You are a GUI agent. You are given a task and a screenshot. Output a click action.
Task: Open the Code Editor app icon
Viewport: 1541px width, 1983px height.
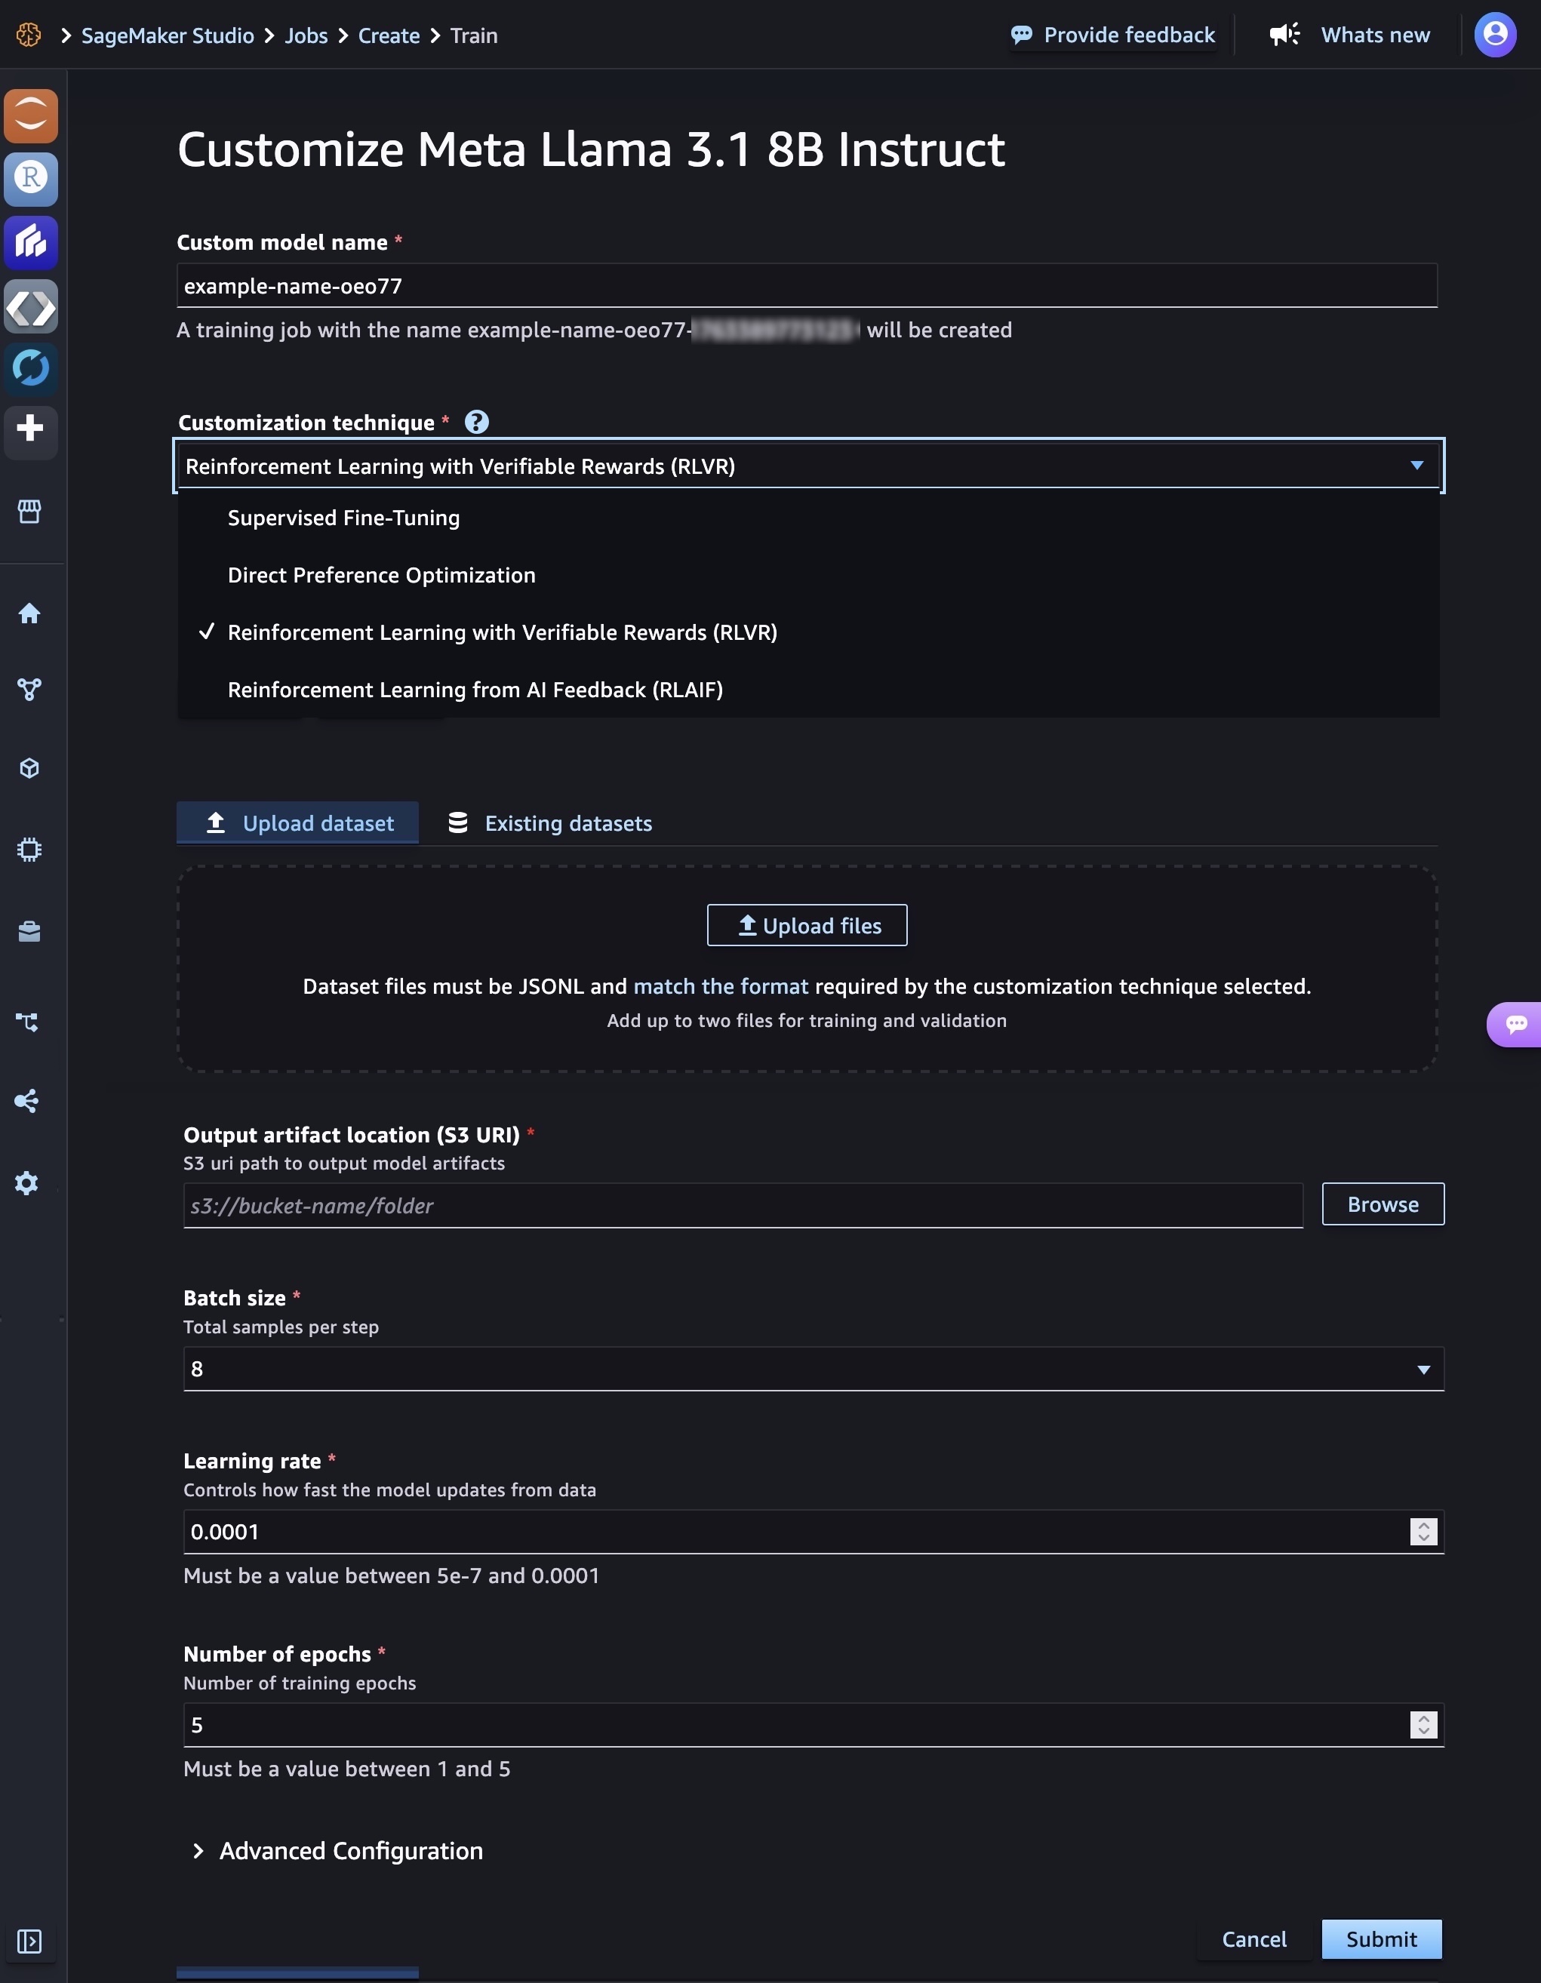point(31,307)
